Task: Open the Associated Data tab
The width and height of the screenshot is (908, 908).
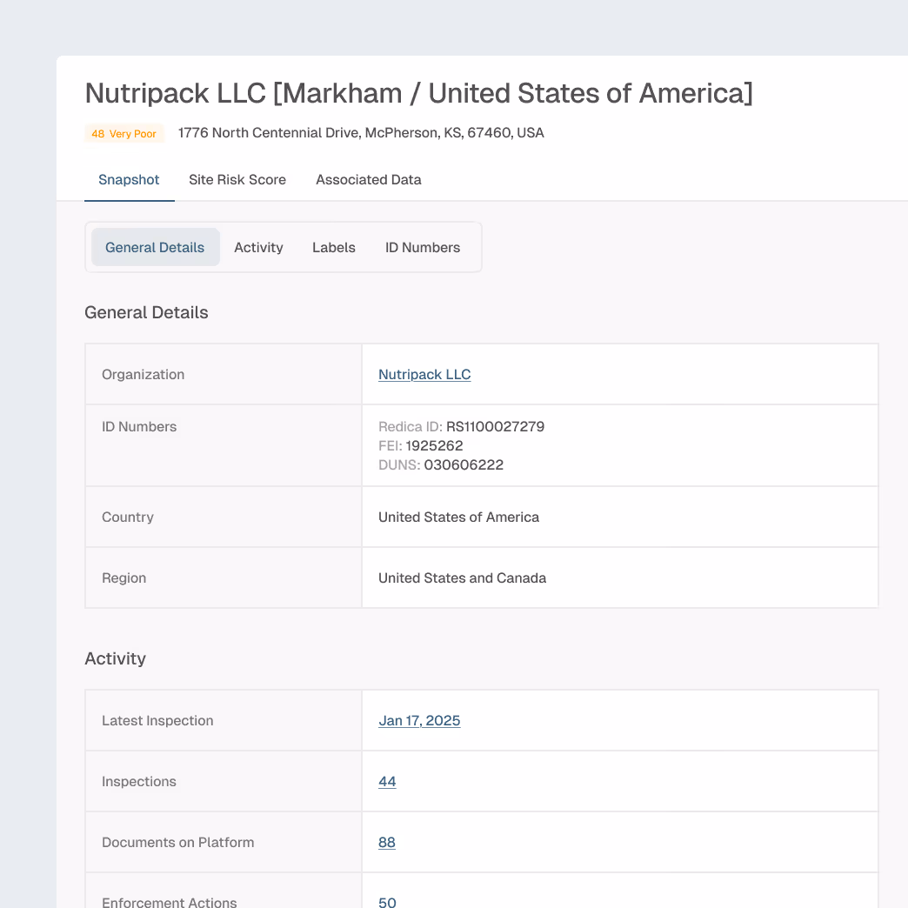Action: tap(368, 179)
